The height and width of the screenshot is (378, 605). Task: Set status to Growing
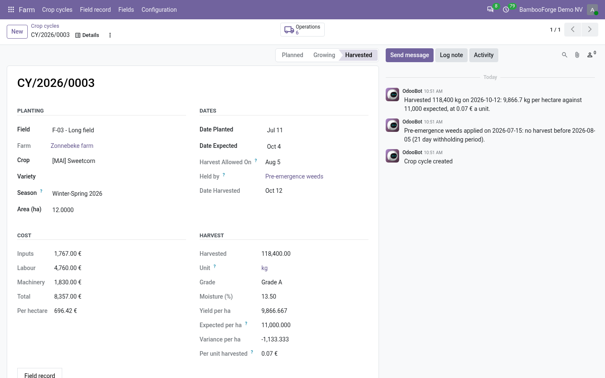[324, 55]
